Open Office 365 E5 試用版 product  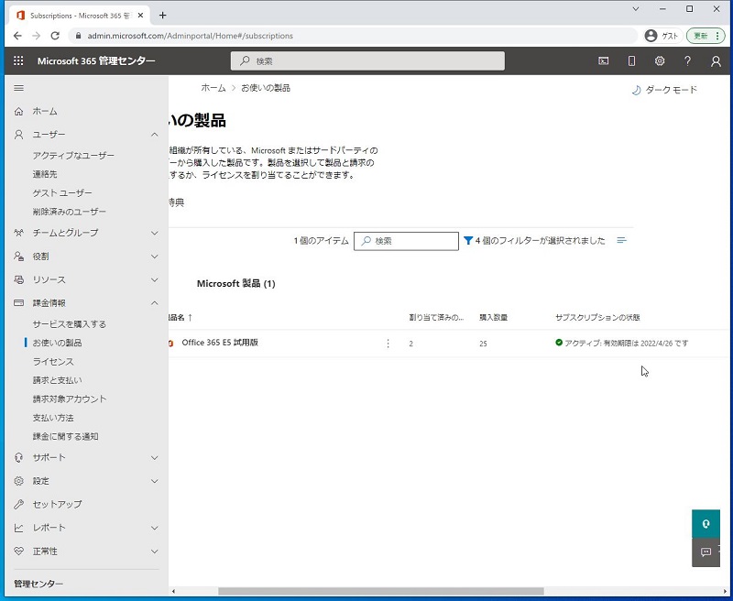point(220,342)
